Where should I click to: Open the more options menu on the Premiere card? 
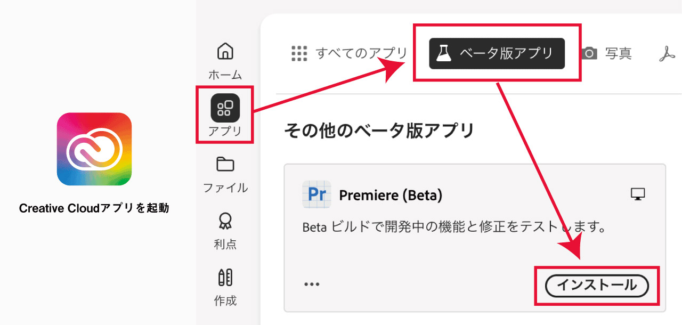click(x=312, y=283)
